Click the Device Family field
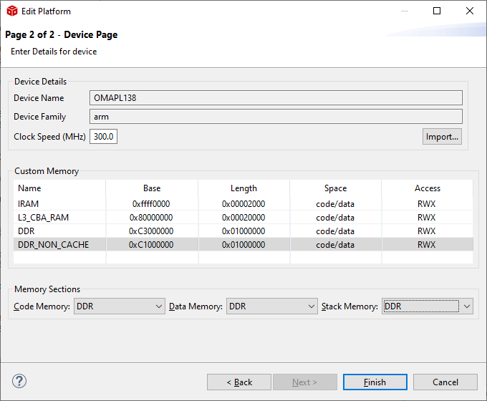The image size is (487, 401). [276, 117]
